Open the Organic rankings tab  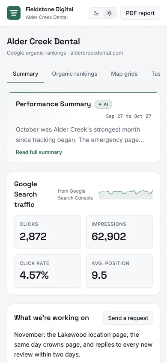click(75, 74)
